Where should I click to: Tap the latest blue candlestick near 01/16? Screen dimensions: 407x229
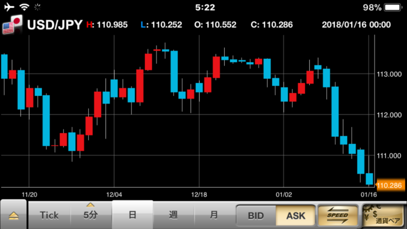369,179
